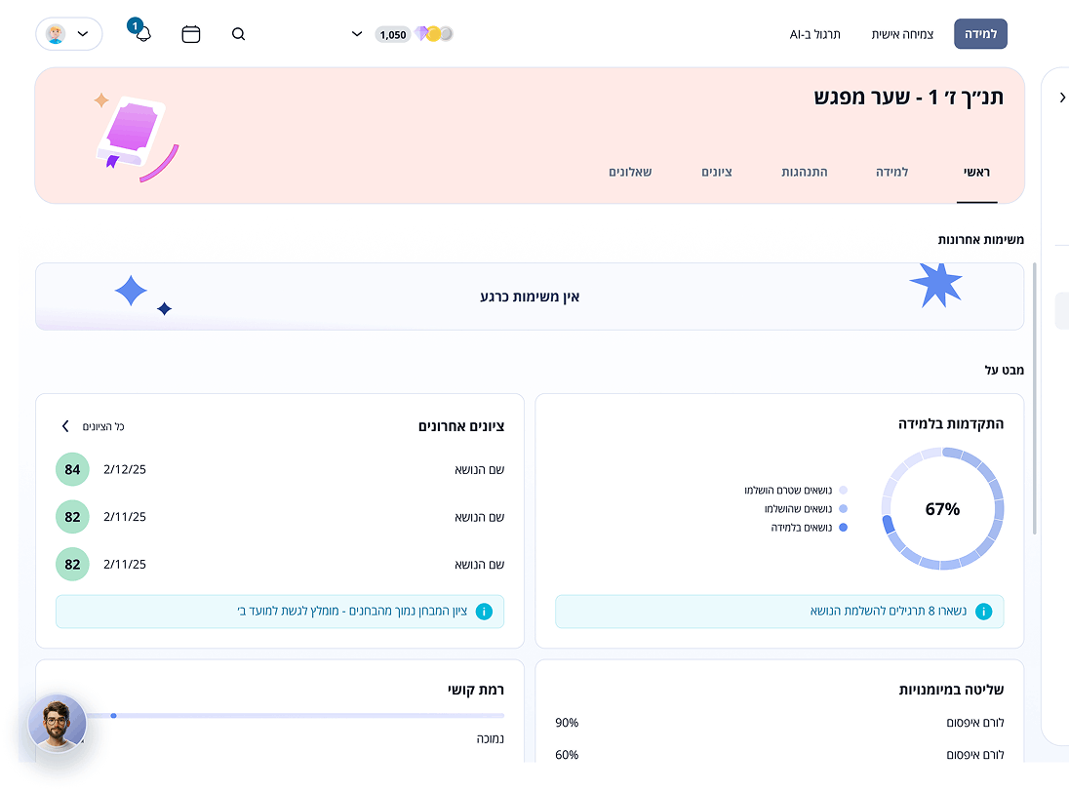Click the שליטה במיומנויות card title
The width and height of the screenshot is (1069, 792).
click(x=951, y=690)
